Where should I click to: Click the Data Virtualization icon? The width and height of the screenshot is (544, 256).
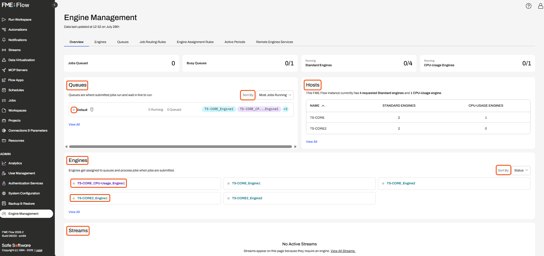point(4,60)
